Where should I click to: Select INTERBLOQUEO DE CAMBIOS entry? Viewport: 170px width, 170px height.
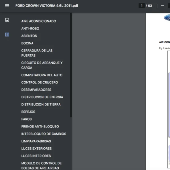point(44,134)
